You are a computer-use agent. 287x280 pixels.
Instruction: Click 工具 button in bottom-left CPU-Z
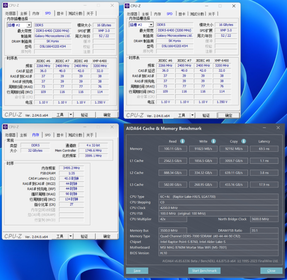point(60,236)
